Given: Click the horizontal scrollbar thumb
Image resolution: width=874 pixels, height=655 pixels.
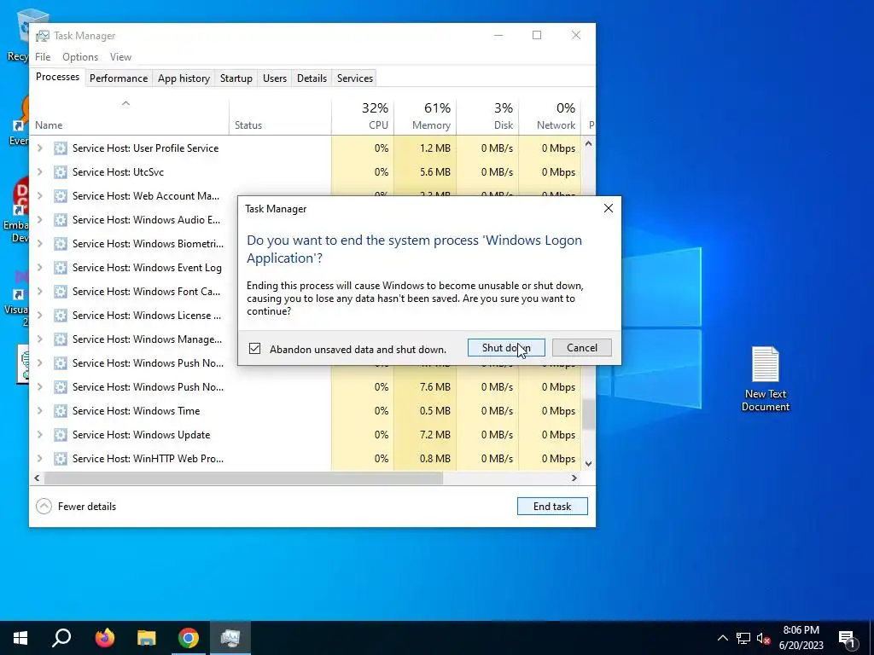Looking at the screenshot, I should [x=243, y=478].
